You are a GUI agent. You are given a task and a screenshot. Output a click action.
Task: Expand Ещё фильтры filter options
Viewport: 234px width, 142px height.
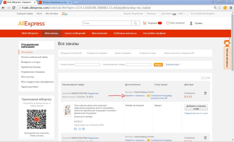(x=173, y=64)
